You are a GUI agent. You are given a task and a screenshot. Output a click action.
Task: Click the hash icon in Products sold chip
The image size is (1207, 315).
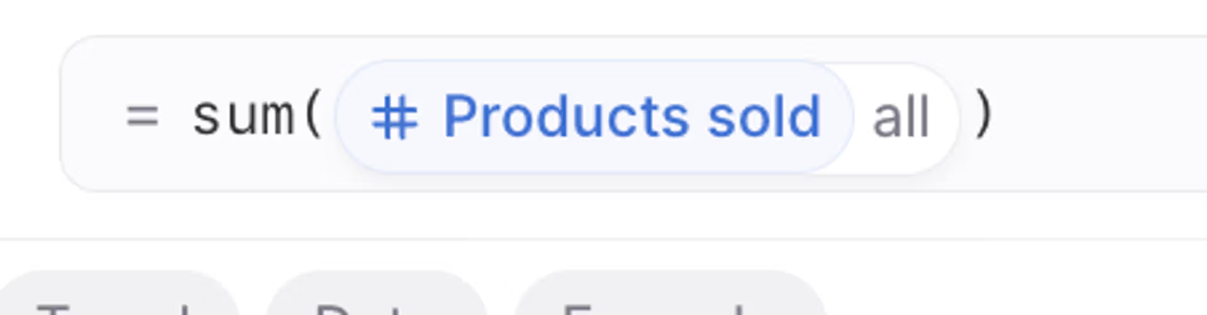click(395, 118)
